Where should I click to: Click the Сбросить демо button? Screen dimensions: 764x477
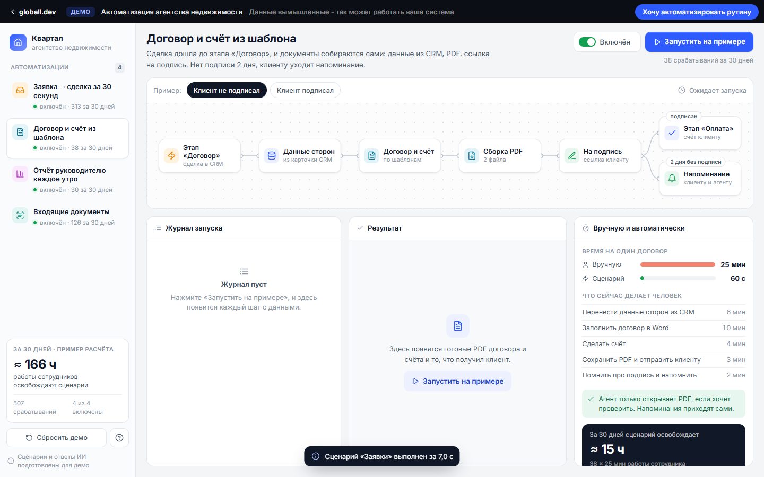56,438
